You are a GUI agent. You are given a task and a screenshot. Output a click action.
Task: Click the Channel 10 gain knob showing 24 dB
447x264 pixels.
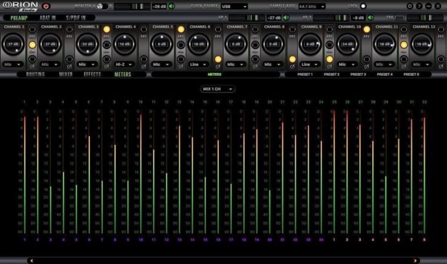pyautogui.click(x=348, y=44)
